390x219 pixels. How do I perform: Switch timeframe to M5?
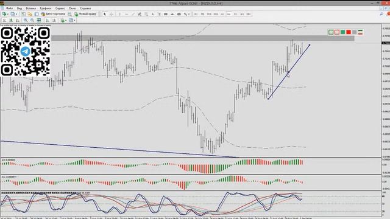click(202, 14)
